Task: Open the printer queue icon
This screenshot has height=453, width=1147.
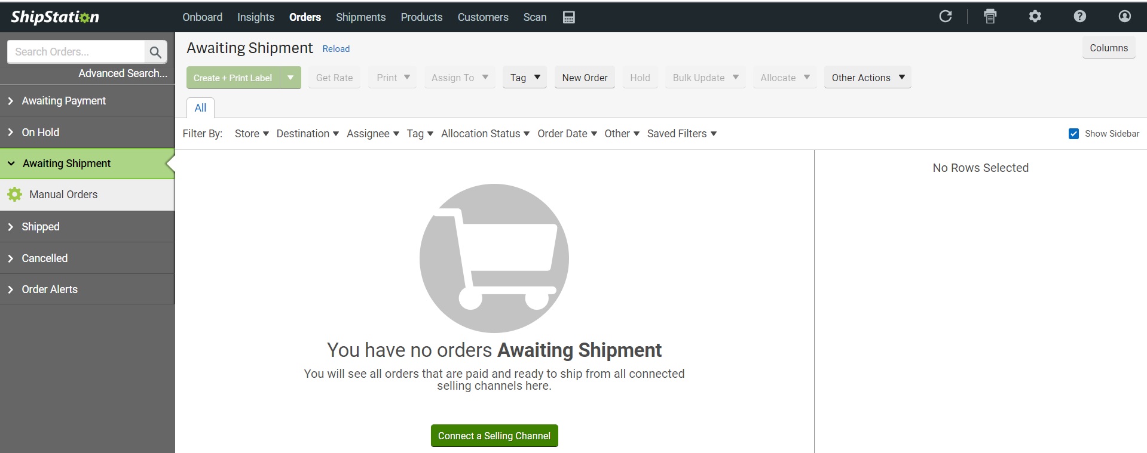Action: click(x=990, y=17)
